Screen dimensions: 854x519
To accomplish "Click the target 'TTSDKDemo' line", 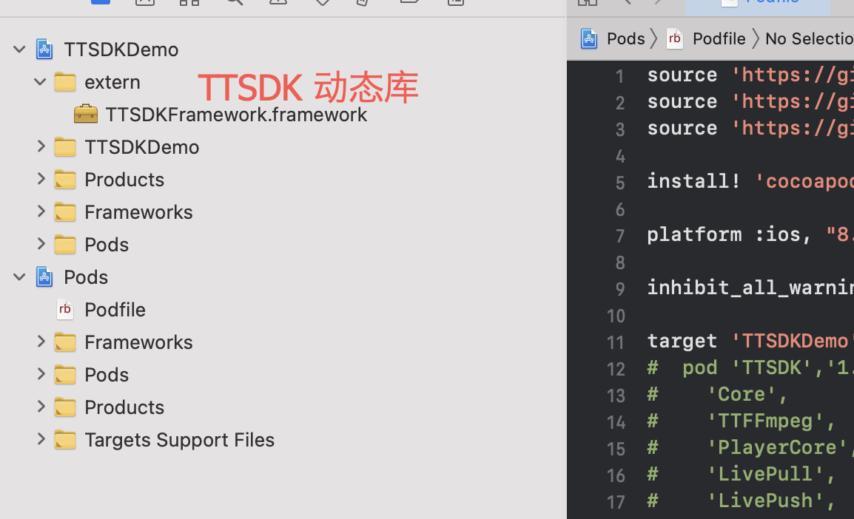I will click(750, 341).
